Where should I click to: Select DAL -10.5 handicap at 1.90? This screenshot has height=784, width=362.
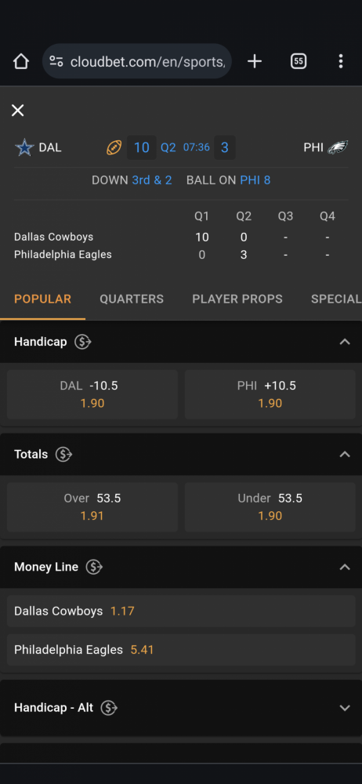point(92,394)
